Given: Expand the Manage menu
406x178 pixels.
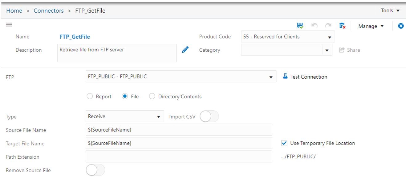Looking at the screenshot, I should pos(371,26).
